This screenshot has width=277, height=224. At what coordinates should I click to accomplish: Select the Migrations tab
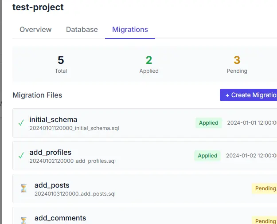(130, 30)
